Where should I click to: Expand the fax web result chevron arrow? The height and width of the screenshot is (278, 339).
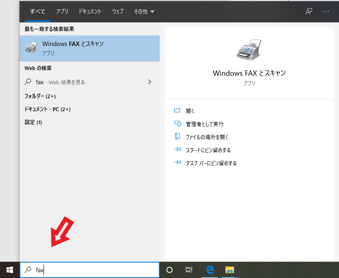coord(150,82)
